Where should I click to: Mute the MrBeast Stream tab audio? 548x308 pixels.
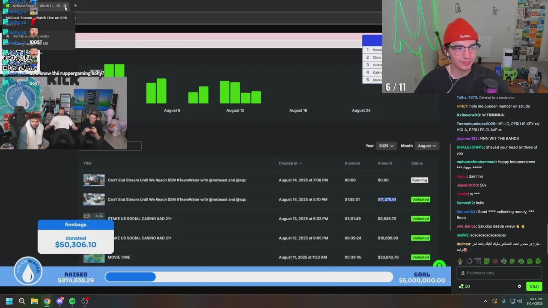click(x=58, y=6)
